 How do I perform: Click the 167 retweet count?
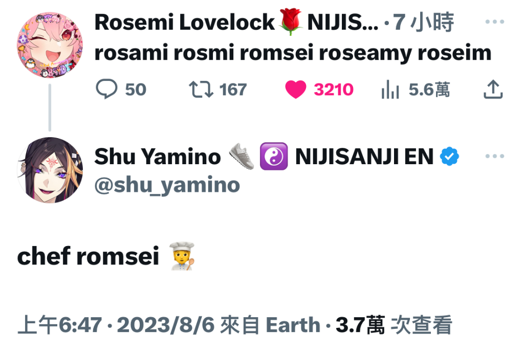(233, 90)
